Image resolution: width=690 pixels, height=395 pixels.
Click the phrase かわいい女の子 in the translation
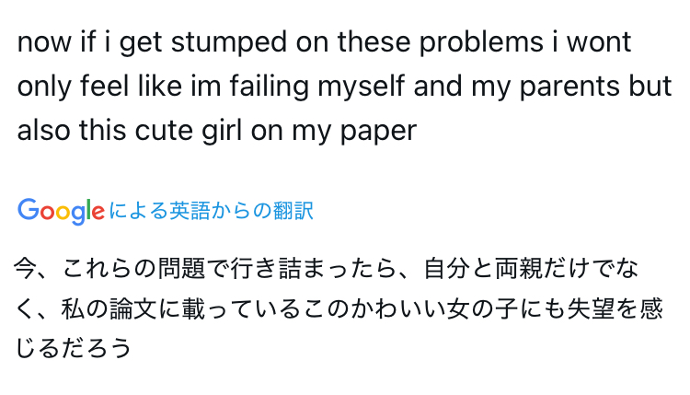tap(433, 308)
